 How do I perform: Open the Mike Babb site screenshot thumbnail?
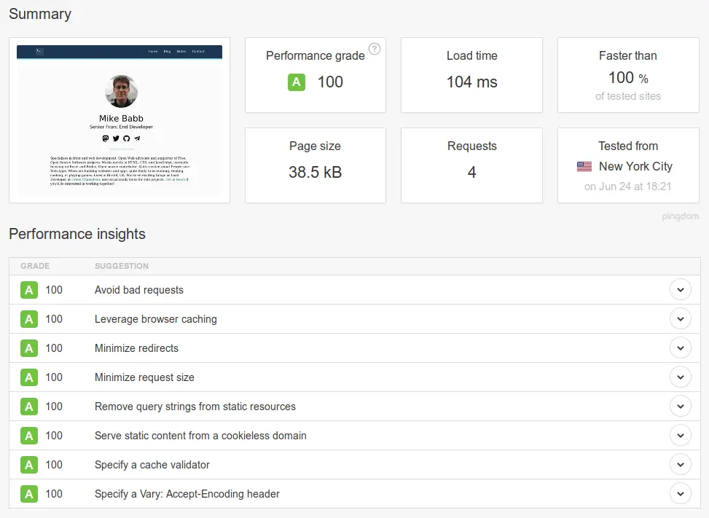(x=120, y=120)
